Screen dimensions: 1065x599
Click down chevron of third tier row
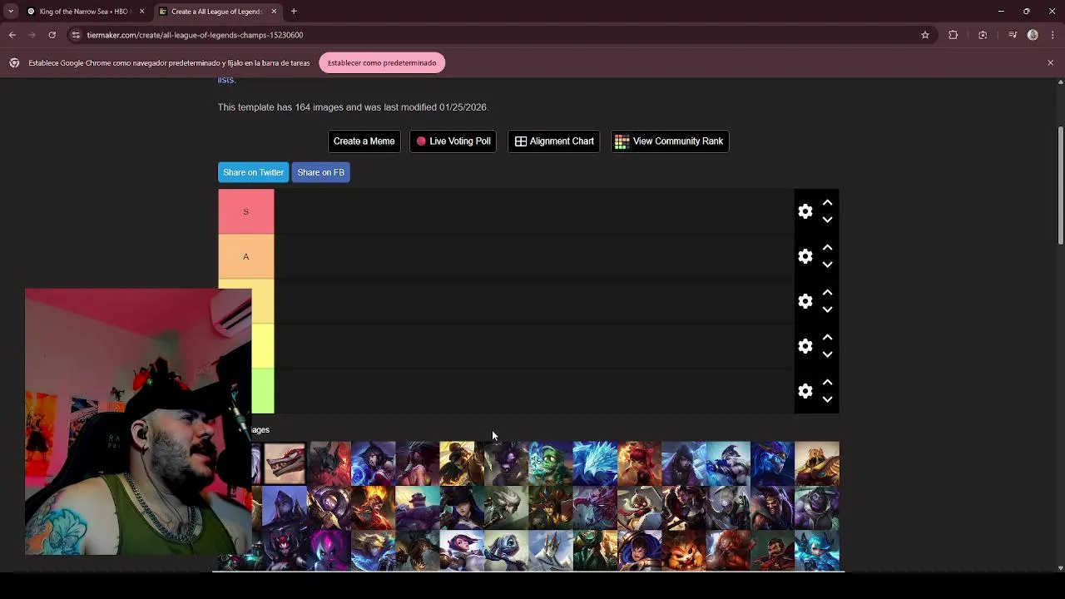point(827,309)
